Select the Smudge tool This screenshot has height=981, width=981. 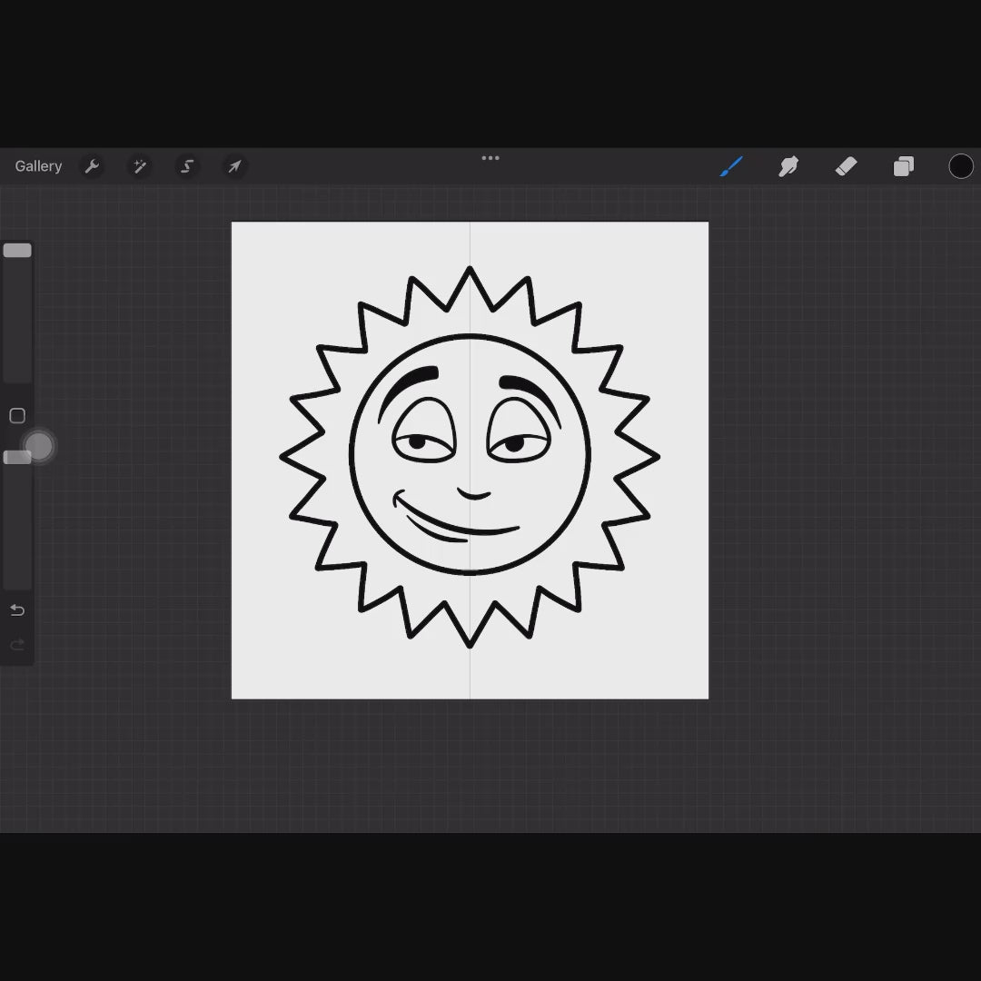click(x=788, y=166)
